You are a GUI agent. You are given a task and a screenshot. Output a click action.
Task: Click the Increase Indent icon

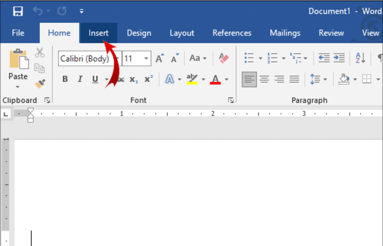(x=339, y=57)
